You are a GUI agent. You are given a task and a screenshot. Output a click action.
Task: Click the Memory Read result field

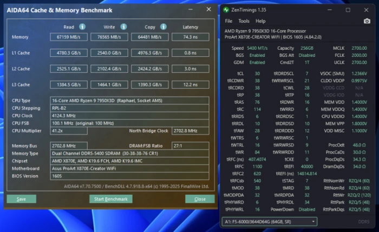pos(69,37)
